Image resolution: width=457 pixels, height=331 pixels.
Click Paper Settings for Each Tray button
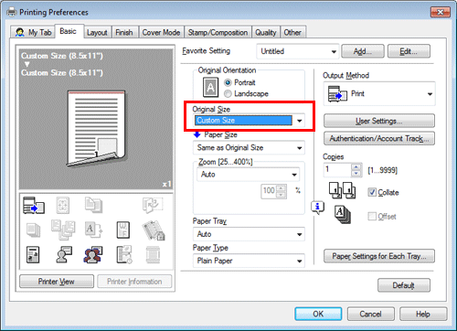(378, 256)
